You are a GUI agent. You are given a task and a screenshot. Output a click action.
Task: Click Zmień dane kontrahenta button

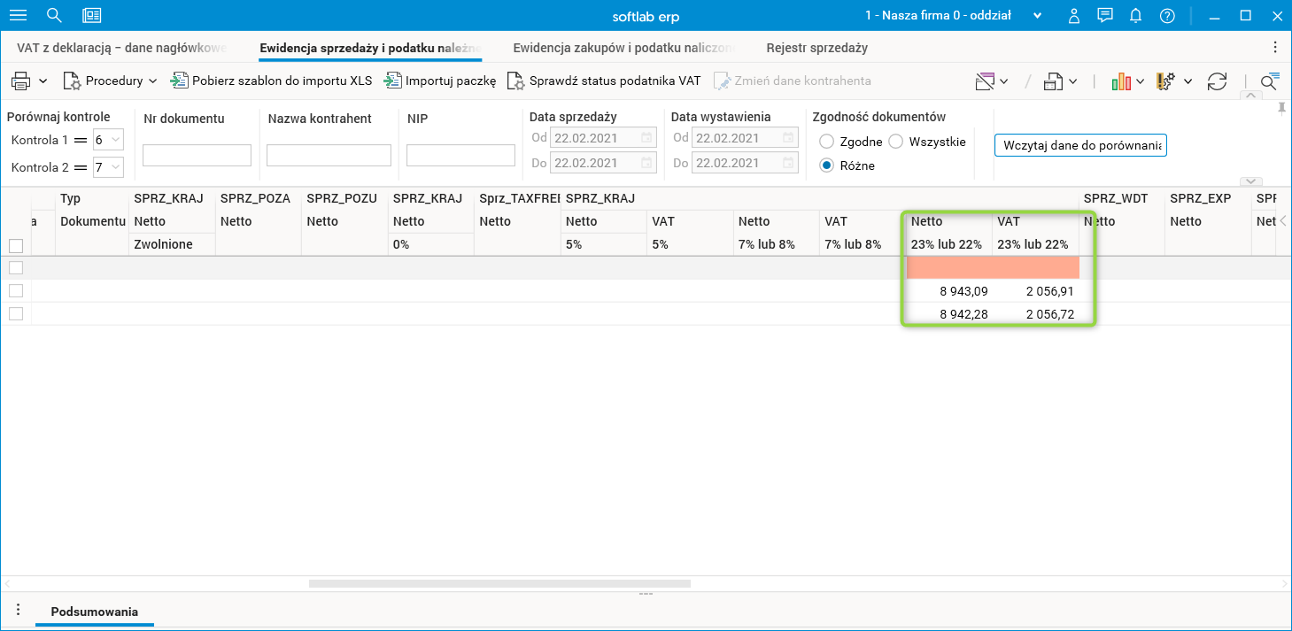(x=793, y=81)
